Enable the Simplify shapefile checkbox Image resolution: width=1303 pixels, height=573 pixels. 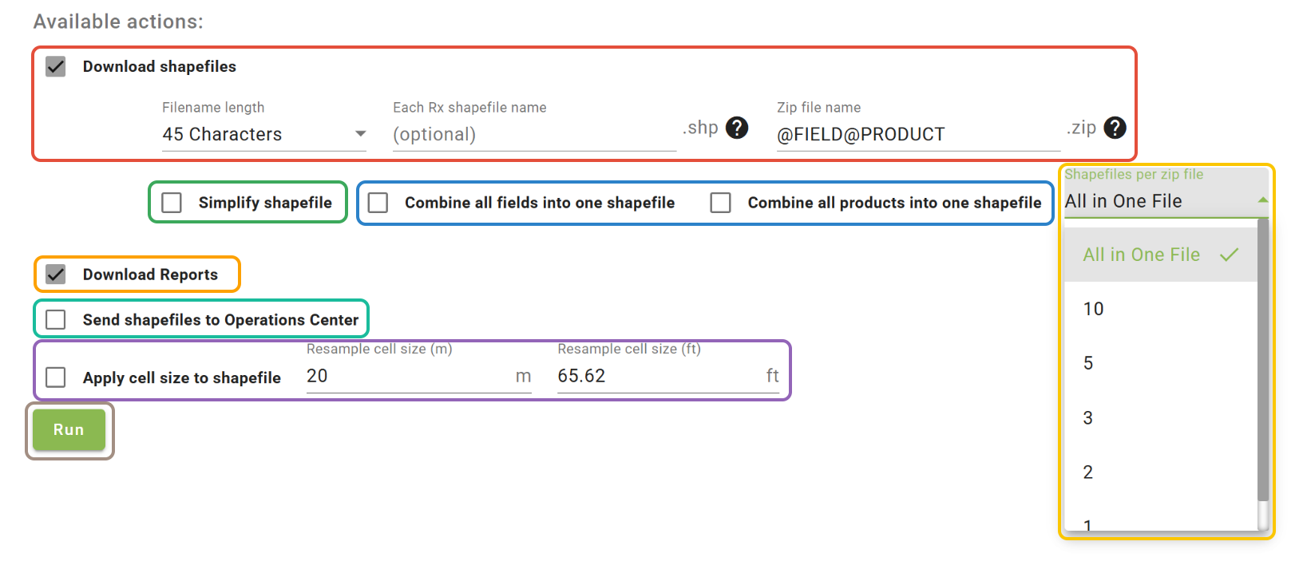point(172,203)
